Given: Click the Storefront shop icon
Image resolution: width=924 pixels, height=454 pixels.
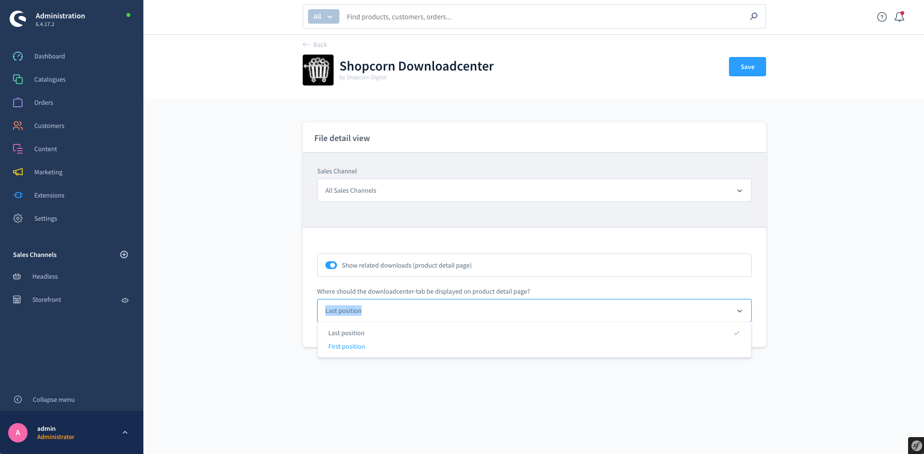Looking at the screenshot, I should coord(17,299).
